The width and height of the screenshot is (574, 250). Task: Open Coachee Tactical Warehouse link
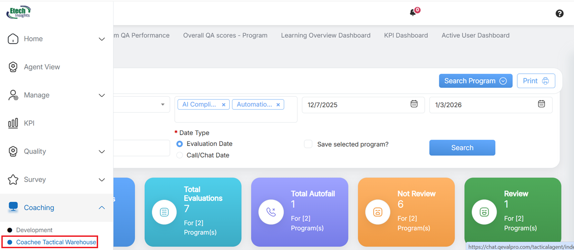(x=56, y=242)
